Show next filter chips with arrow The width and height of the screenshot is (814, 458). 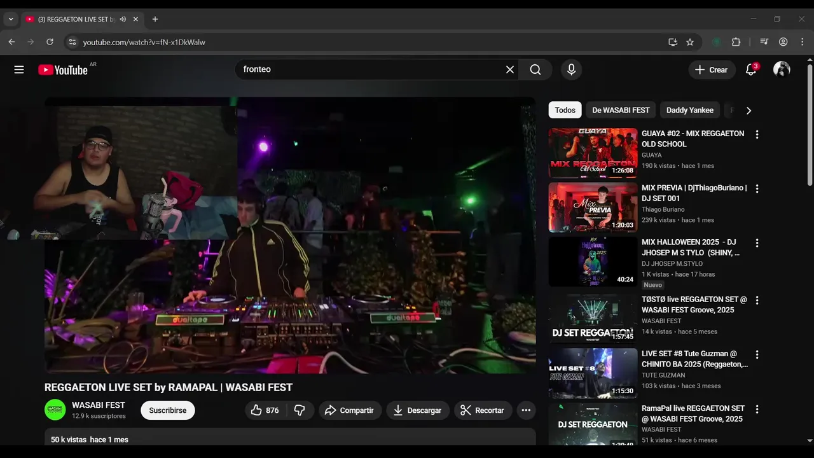click(748, 110)
